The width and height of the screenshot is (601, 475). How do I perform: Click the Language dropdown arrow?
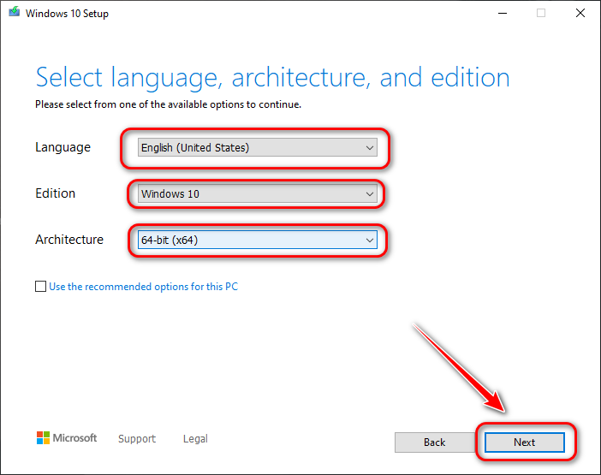coord(370,148)
